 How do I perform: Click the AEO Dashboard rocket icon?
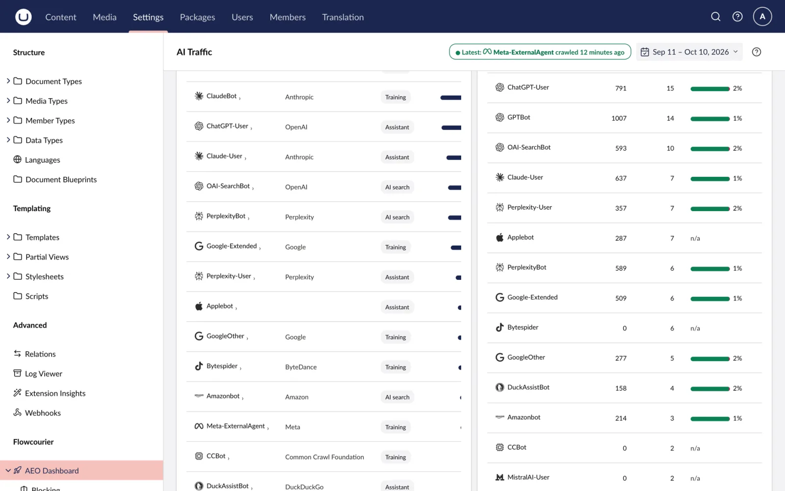click(x=18, y=470)
